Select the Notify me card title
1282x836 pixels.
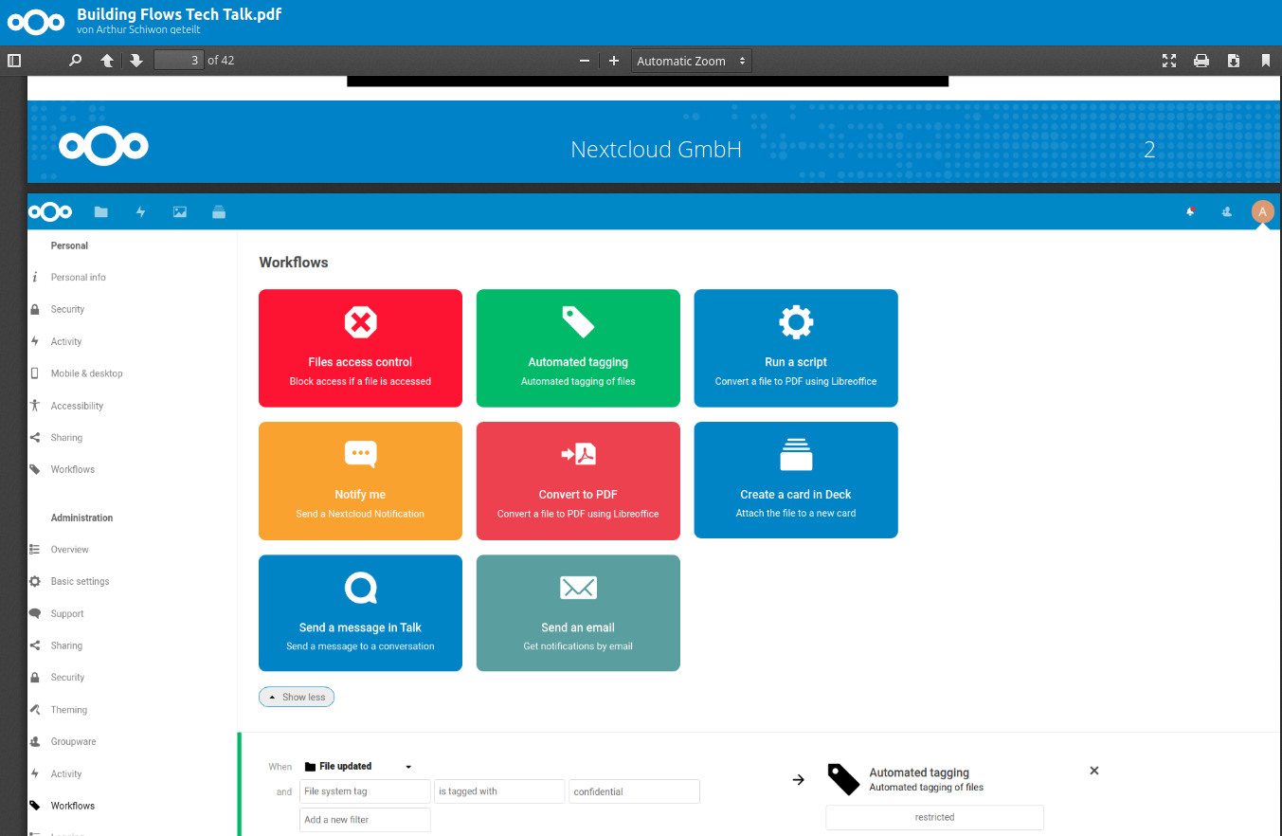pos(360,495)
